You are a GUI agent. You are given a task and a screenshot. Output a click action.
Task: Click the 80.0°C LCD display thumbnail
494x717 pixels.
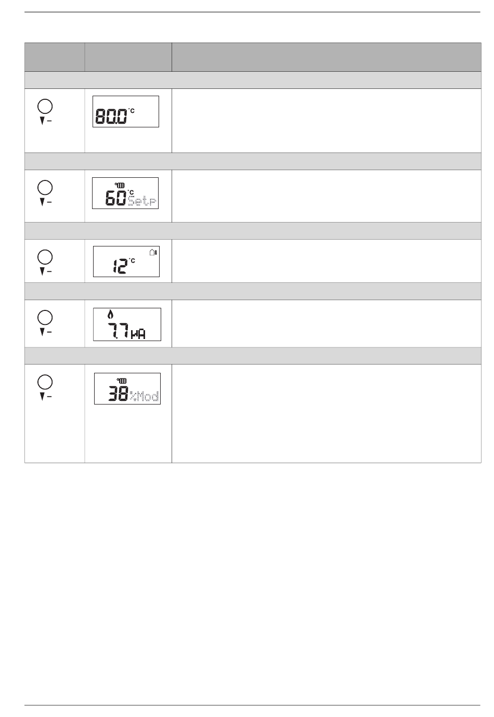click(126, 111)
